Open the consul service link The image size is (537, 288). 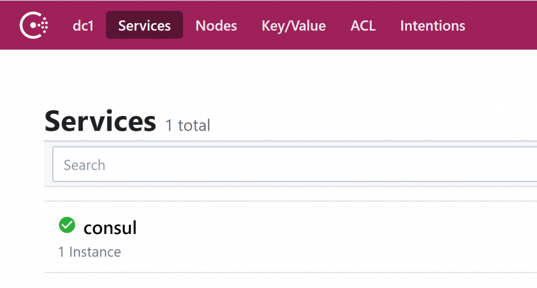click(110, 227)
